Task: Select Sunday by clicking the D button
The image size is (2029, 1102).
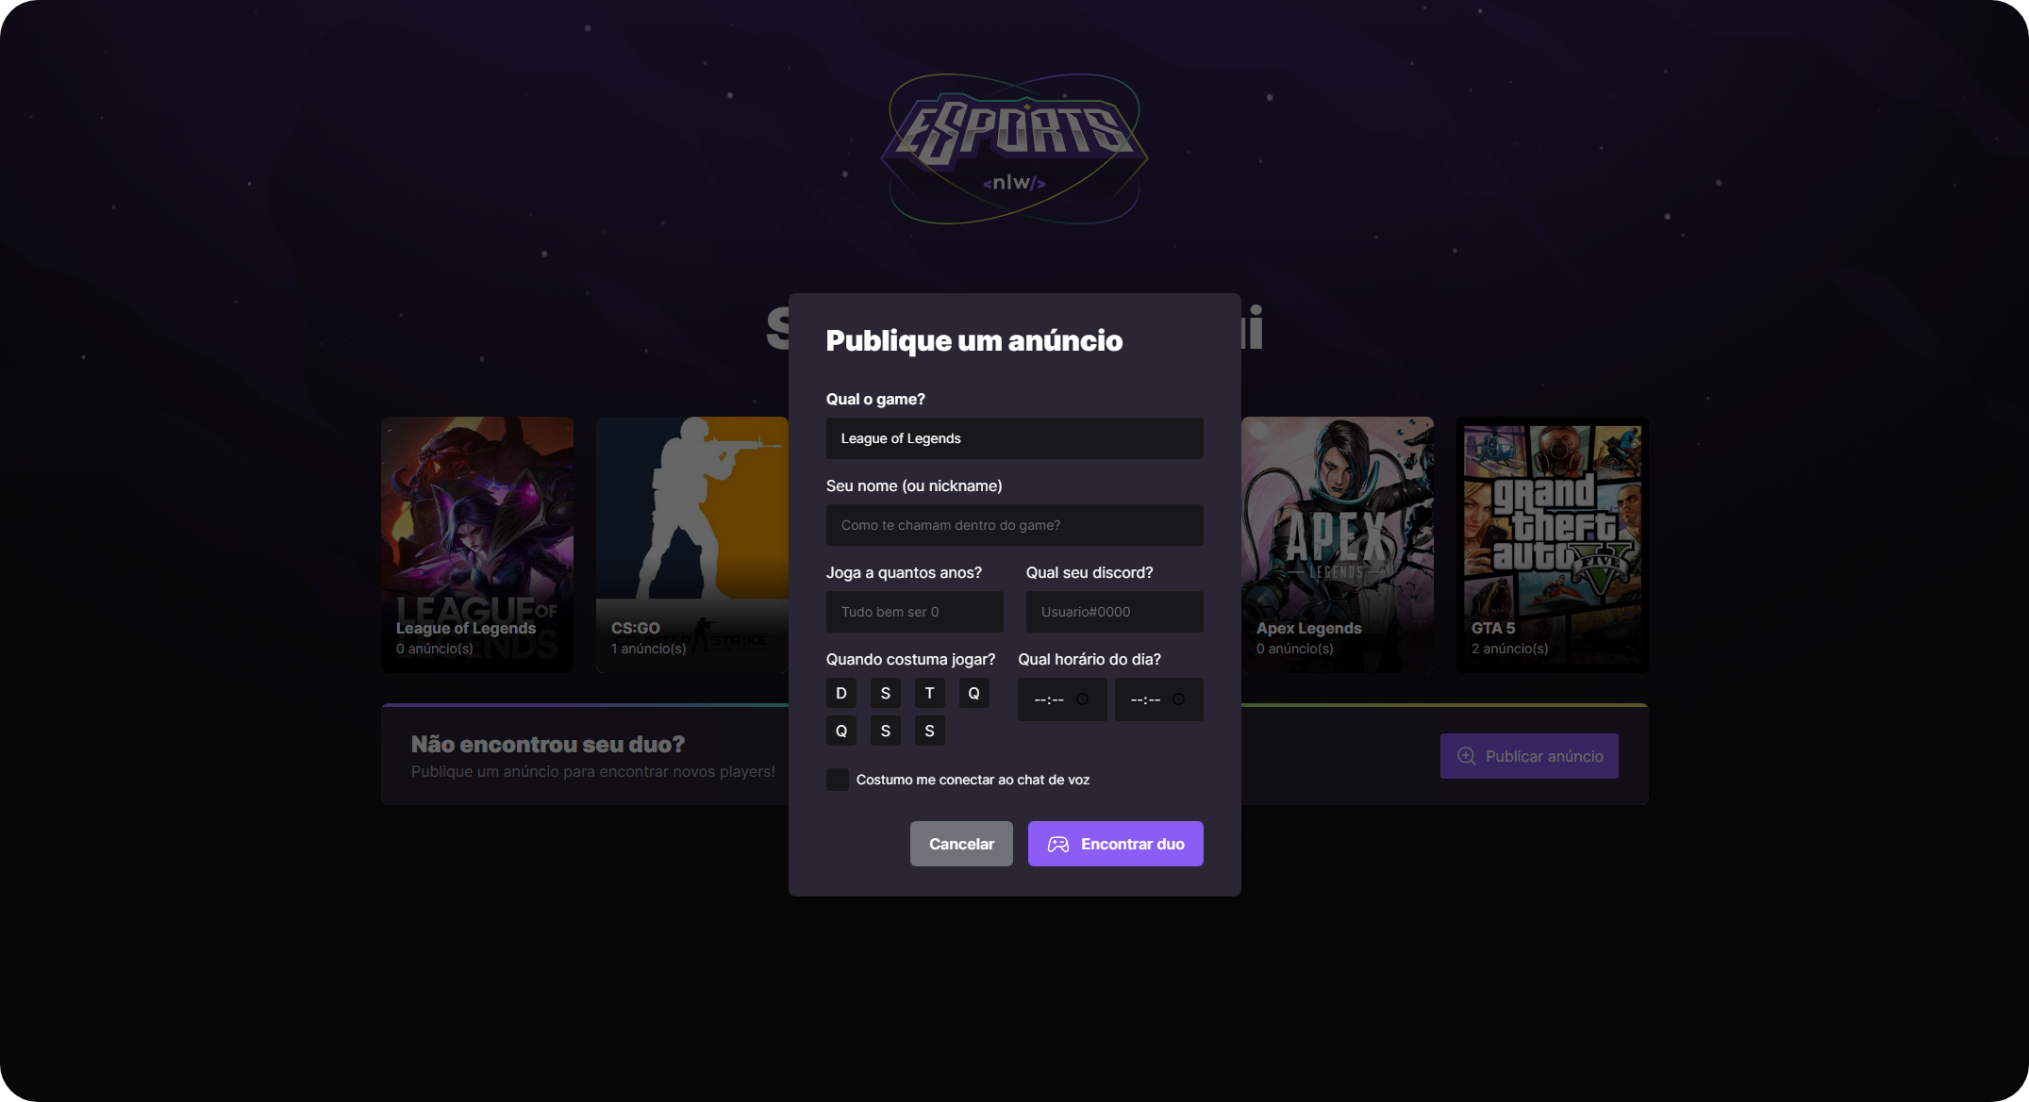Action: [840, 693]
